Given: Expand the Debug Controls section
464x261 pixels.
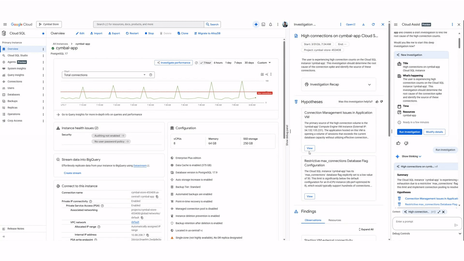Looking at the screenshot, I should point(427,234).
